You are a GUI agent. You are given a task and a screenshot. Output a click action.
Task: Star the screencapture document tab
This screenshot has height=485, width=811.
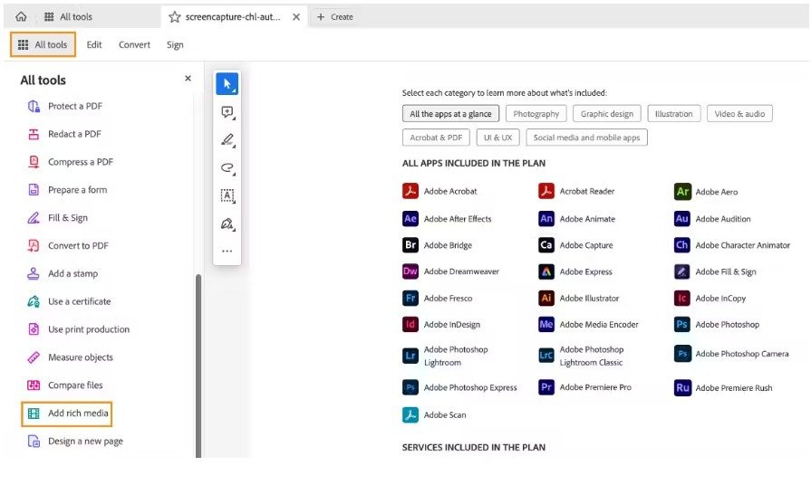[175, 17]
